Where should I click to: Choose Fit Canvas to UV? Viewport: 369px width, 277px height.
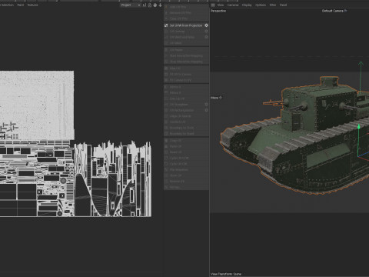(186, 80)
